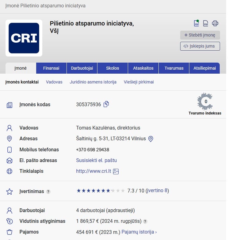Go to the Atsiliepimai tab
Viewport: 228px width, 240px height.
pos(205,68)
